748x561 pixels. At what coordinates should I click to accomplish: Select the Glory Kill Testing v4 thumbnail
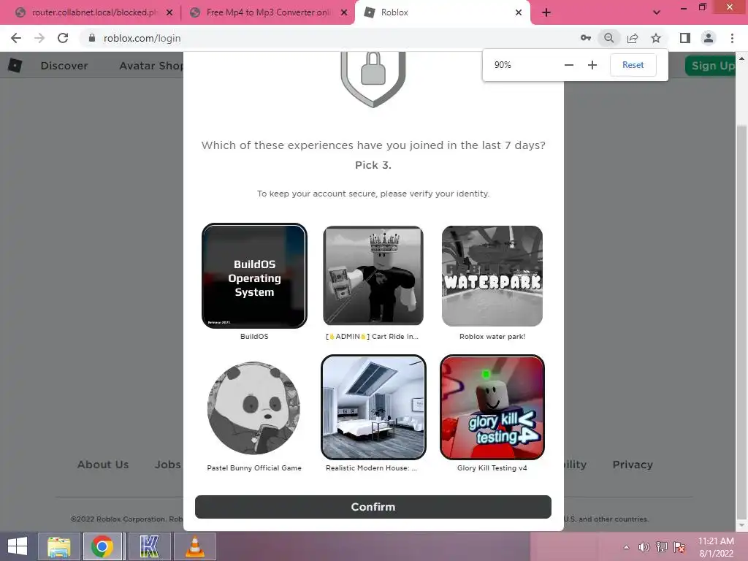coord(492,408)
